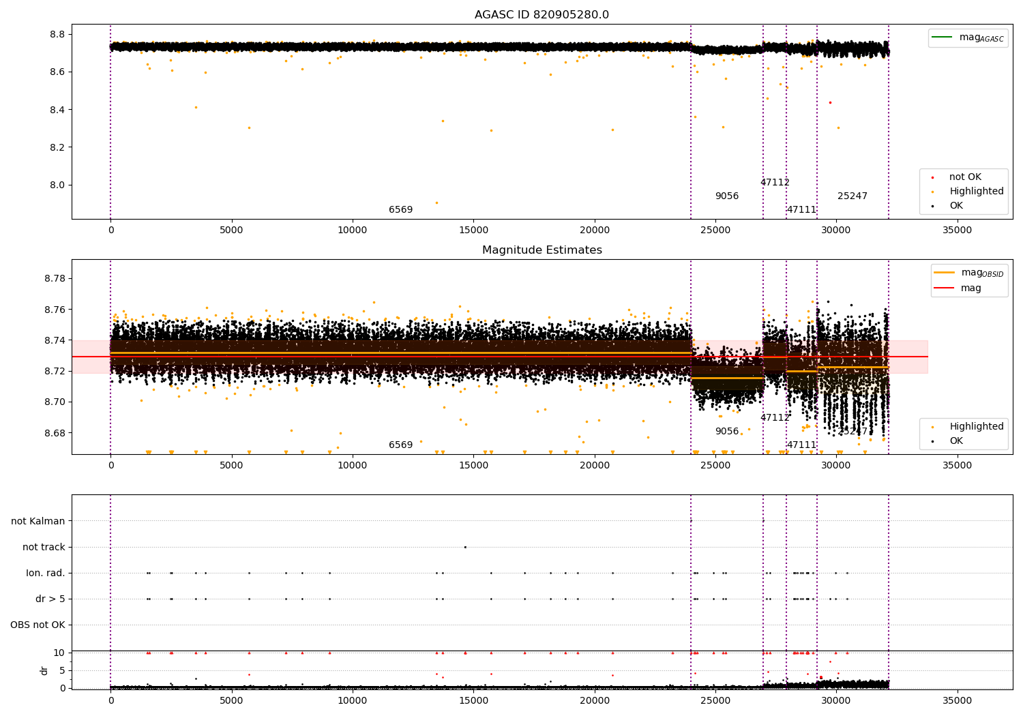Click obsid label 47111 in Magnitude Estimates
The image size is (1023, 716).
[x=801, y=445]
